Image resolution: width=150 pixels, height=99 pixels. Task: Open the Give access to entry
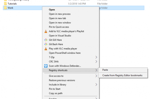[70, 76]
